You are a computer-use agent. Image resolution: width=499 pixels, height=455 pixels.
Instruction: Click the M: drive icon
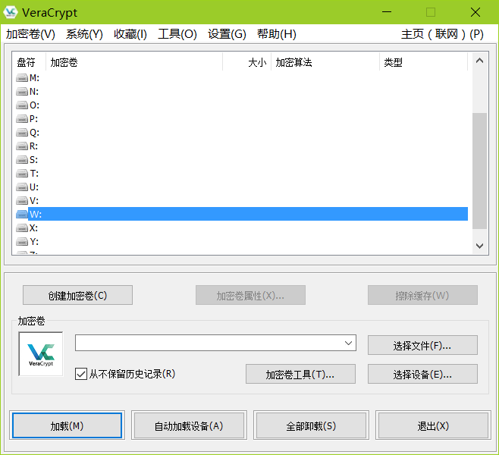[22, 78]
